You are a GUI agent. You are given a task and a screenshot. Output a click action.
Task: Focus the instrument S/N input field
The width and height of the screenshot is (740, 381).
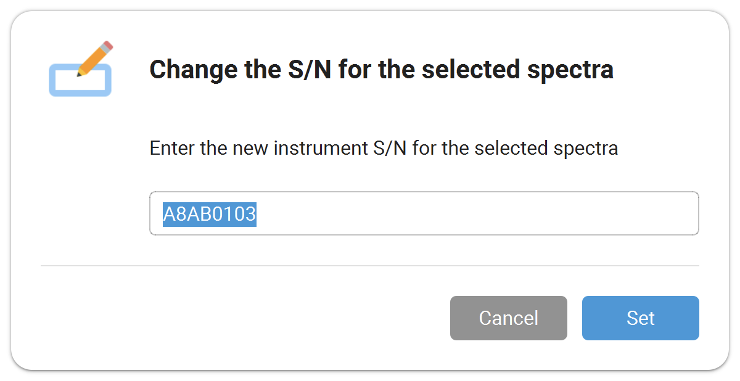point(424,213)
